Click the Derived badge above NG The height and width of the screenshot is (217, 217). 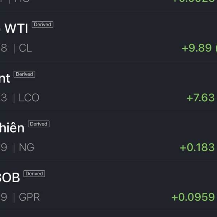[39, 124]
